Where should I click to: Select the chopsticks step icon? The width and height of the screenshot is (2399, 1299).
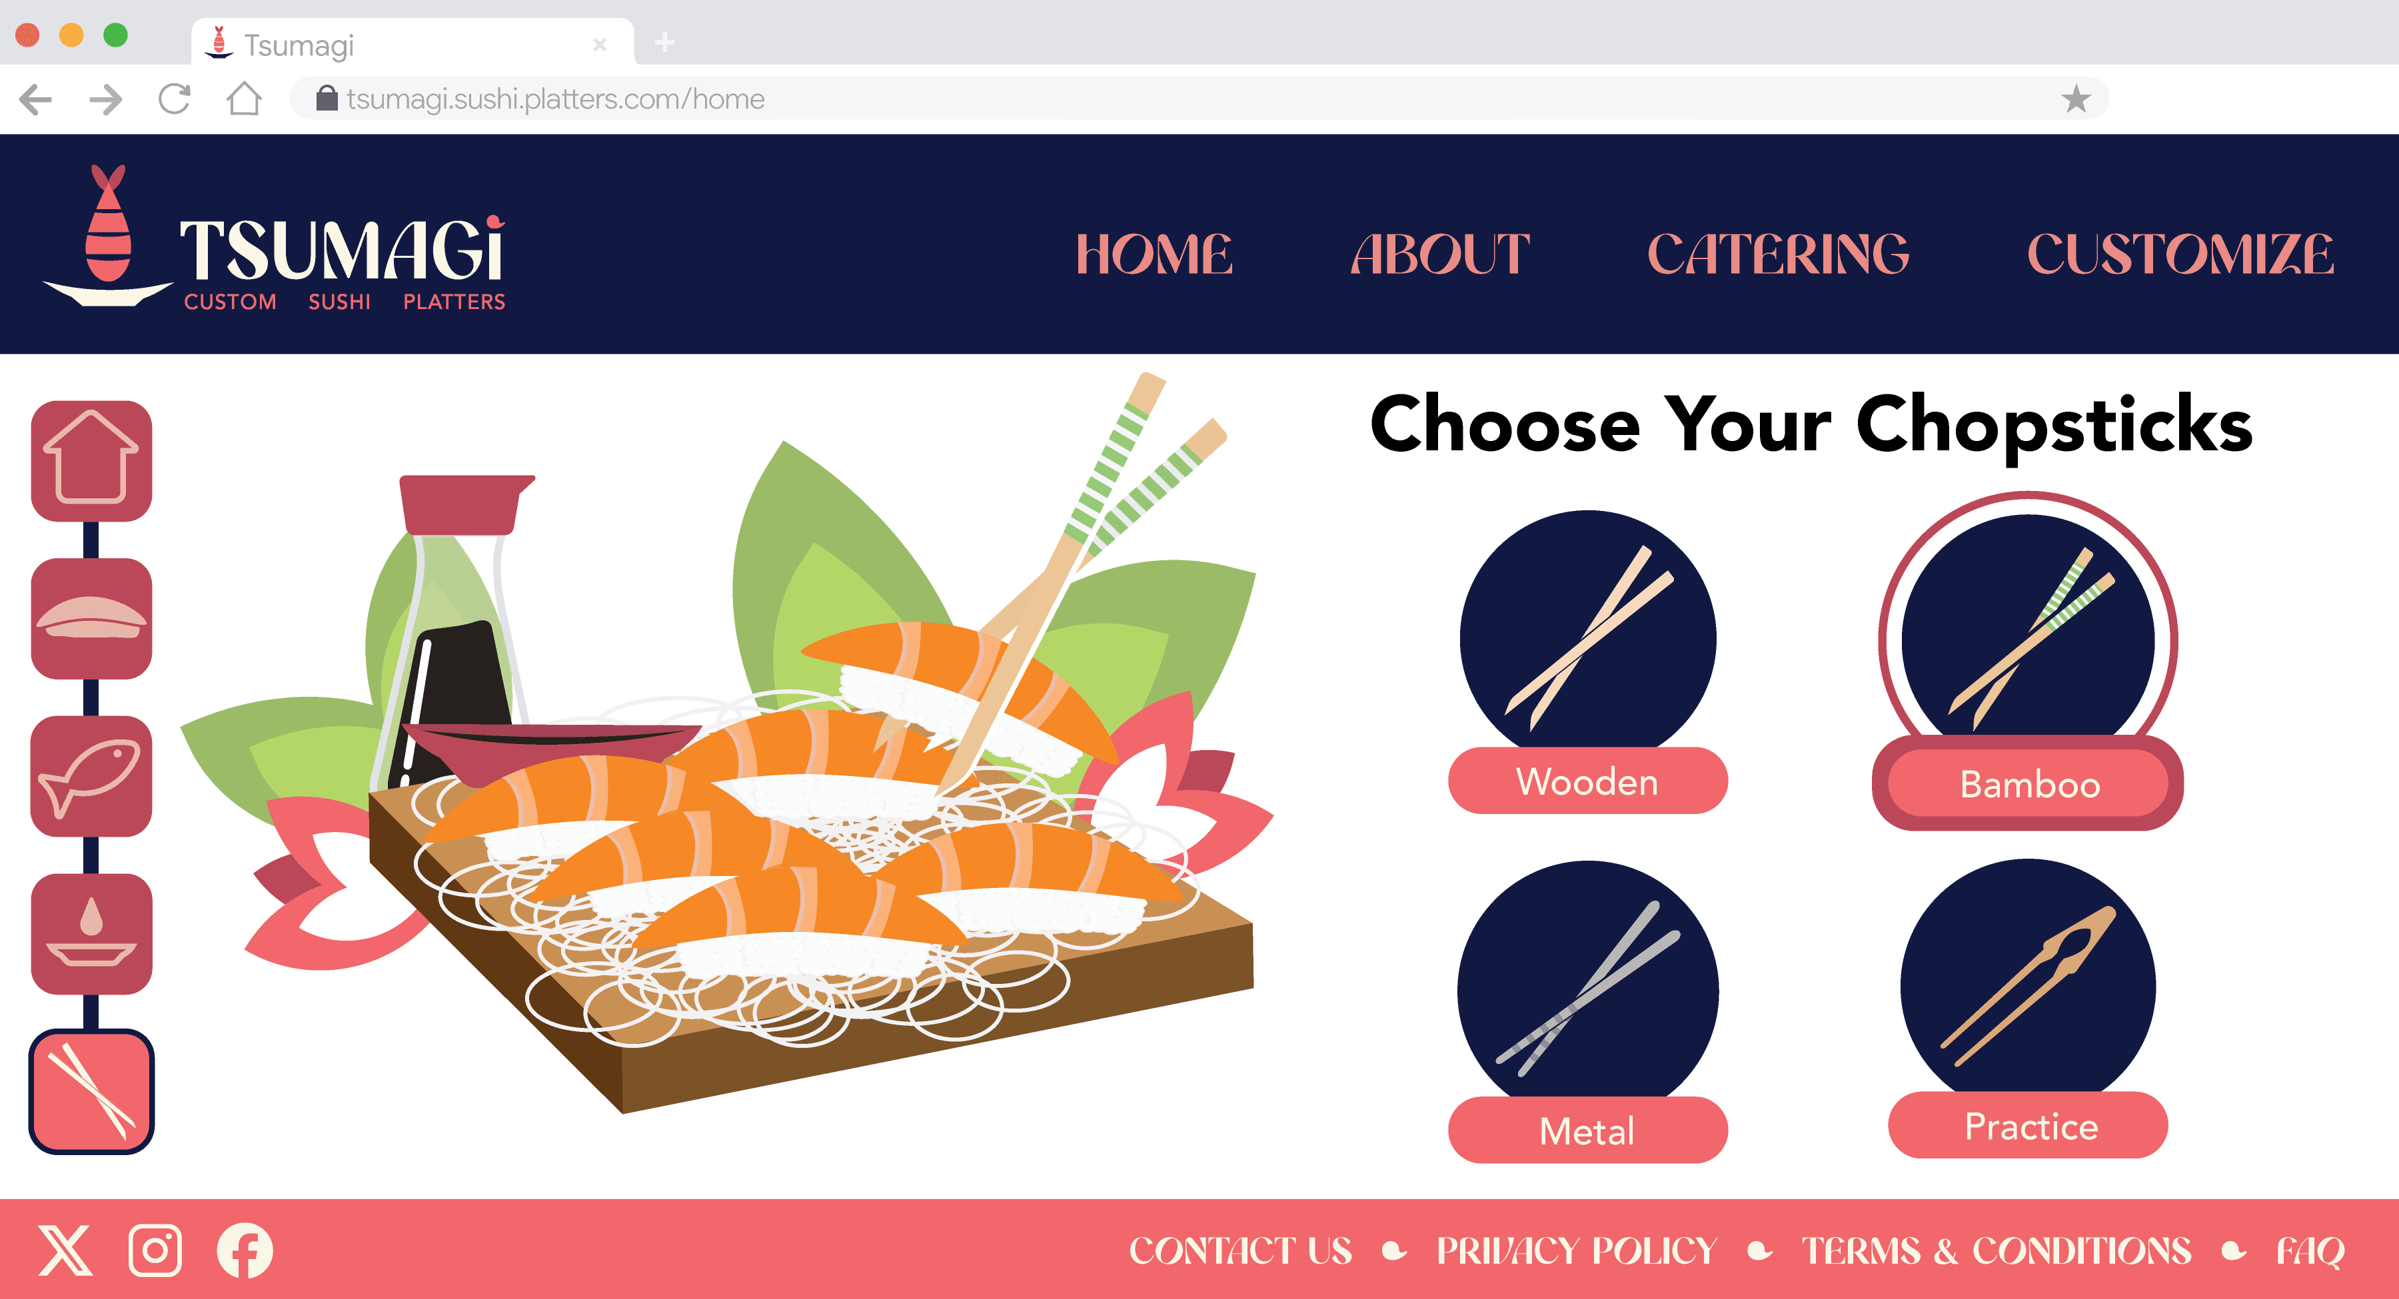tap(91, 1091)
